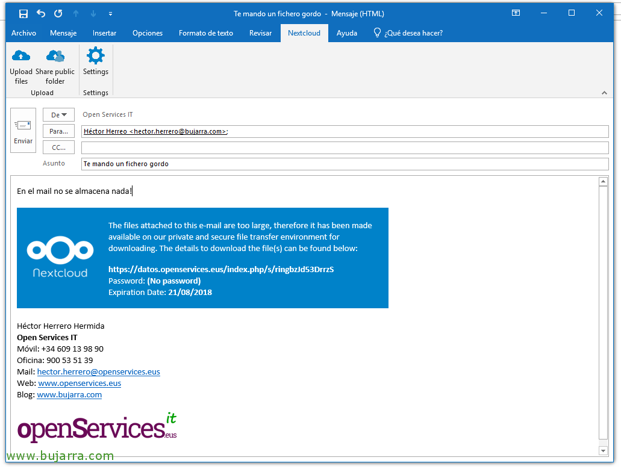
Task: Click the Oficina phone number line
Action: [x=55, y=361]
